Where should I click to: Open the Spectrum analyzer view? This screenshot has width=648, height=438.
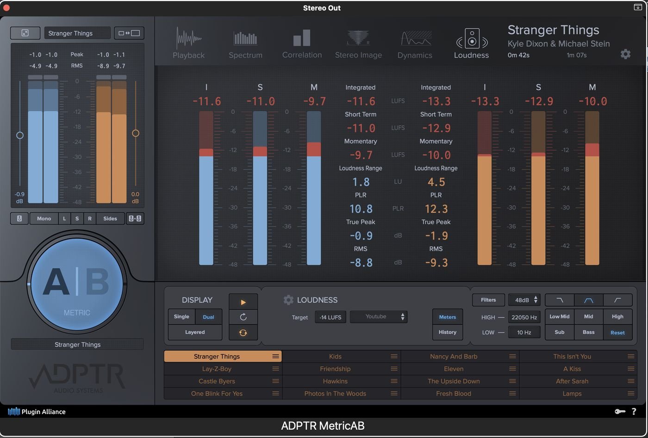(245, 43)
